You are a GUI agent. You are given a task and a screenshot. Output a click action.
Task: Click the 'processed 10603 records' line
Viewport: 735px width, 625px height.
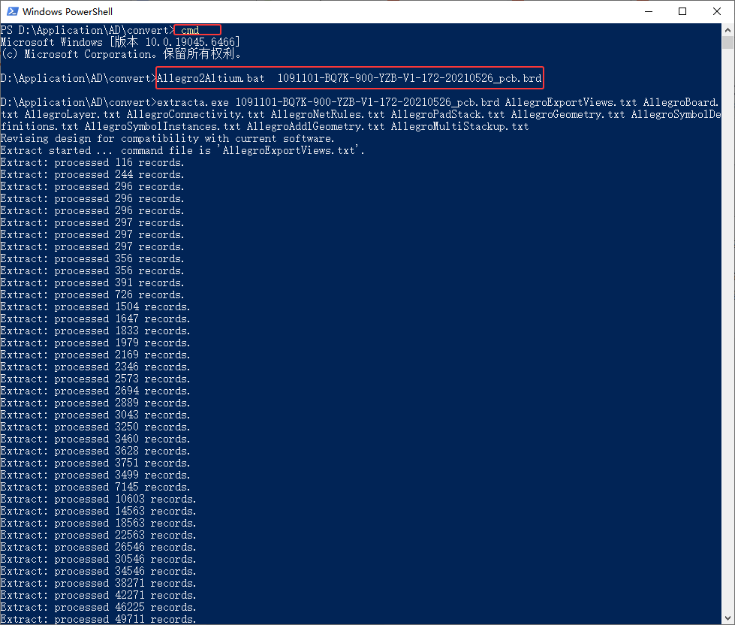98,500
